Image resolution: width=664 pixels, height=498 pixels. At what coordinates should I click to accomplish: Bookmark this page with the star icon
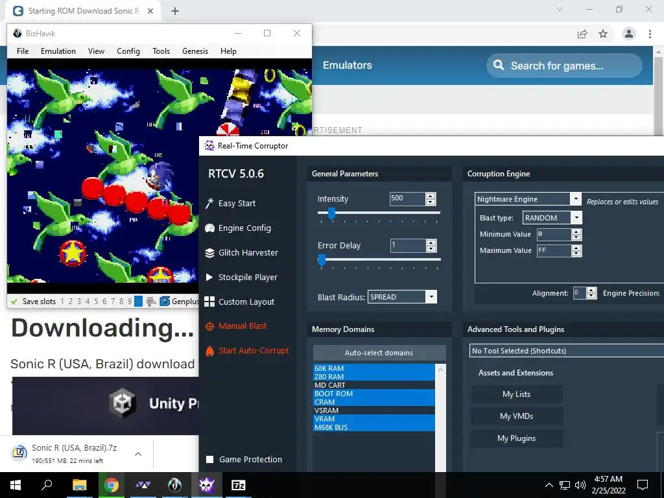[603, 34]
